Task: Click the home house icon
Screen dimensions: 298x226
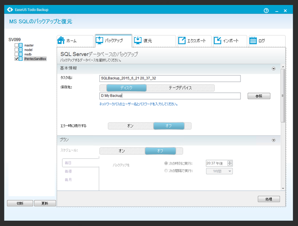Action: click(x=61, y=40)
